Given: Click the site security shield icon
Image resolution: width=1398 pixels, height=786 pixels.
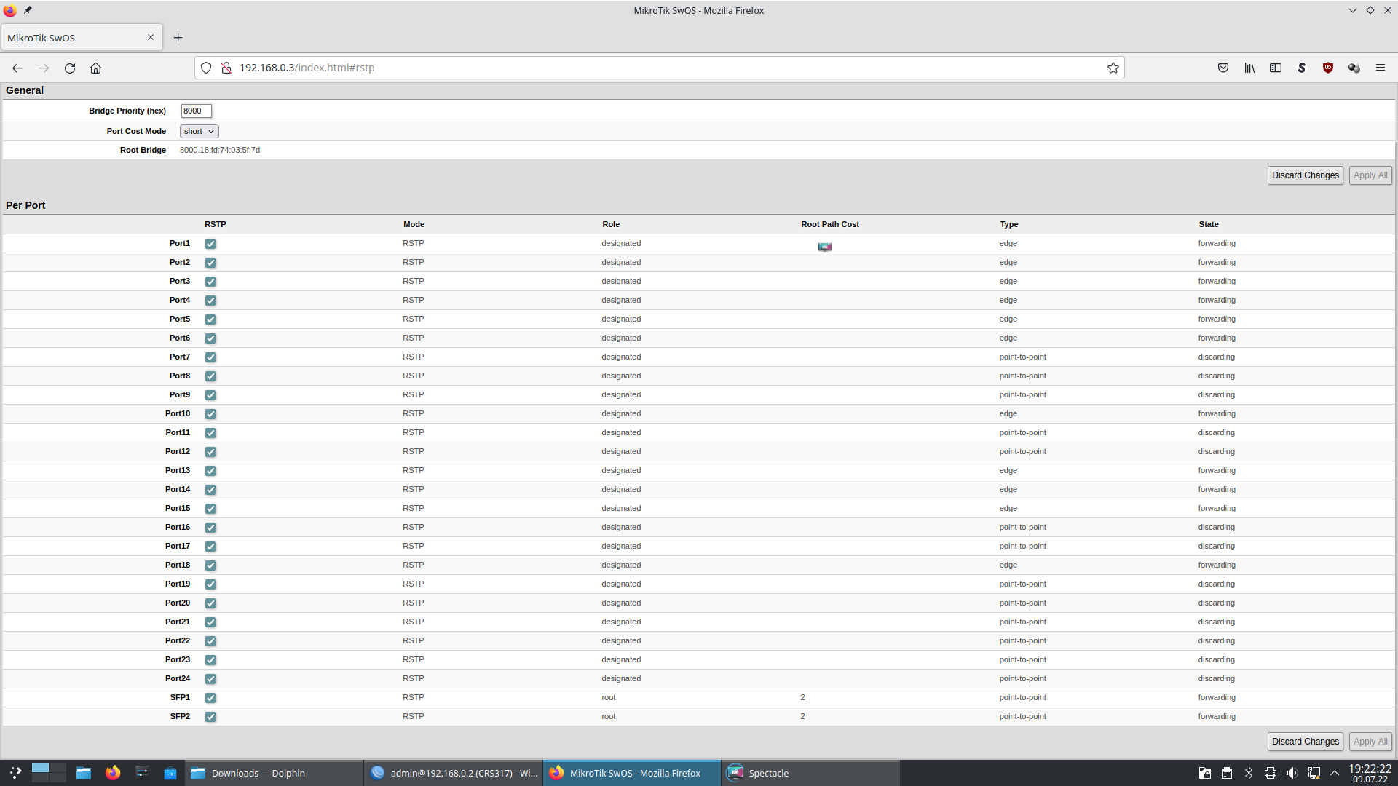Looking at the screenshot, I should 206,68.
